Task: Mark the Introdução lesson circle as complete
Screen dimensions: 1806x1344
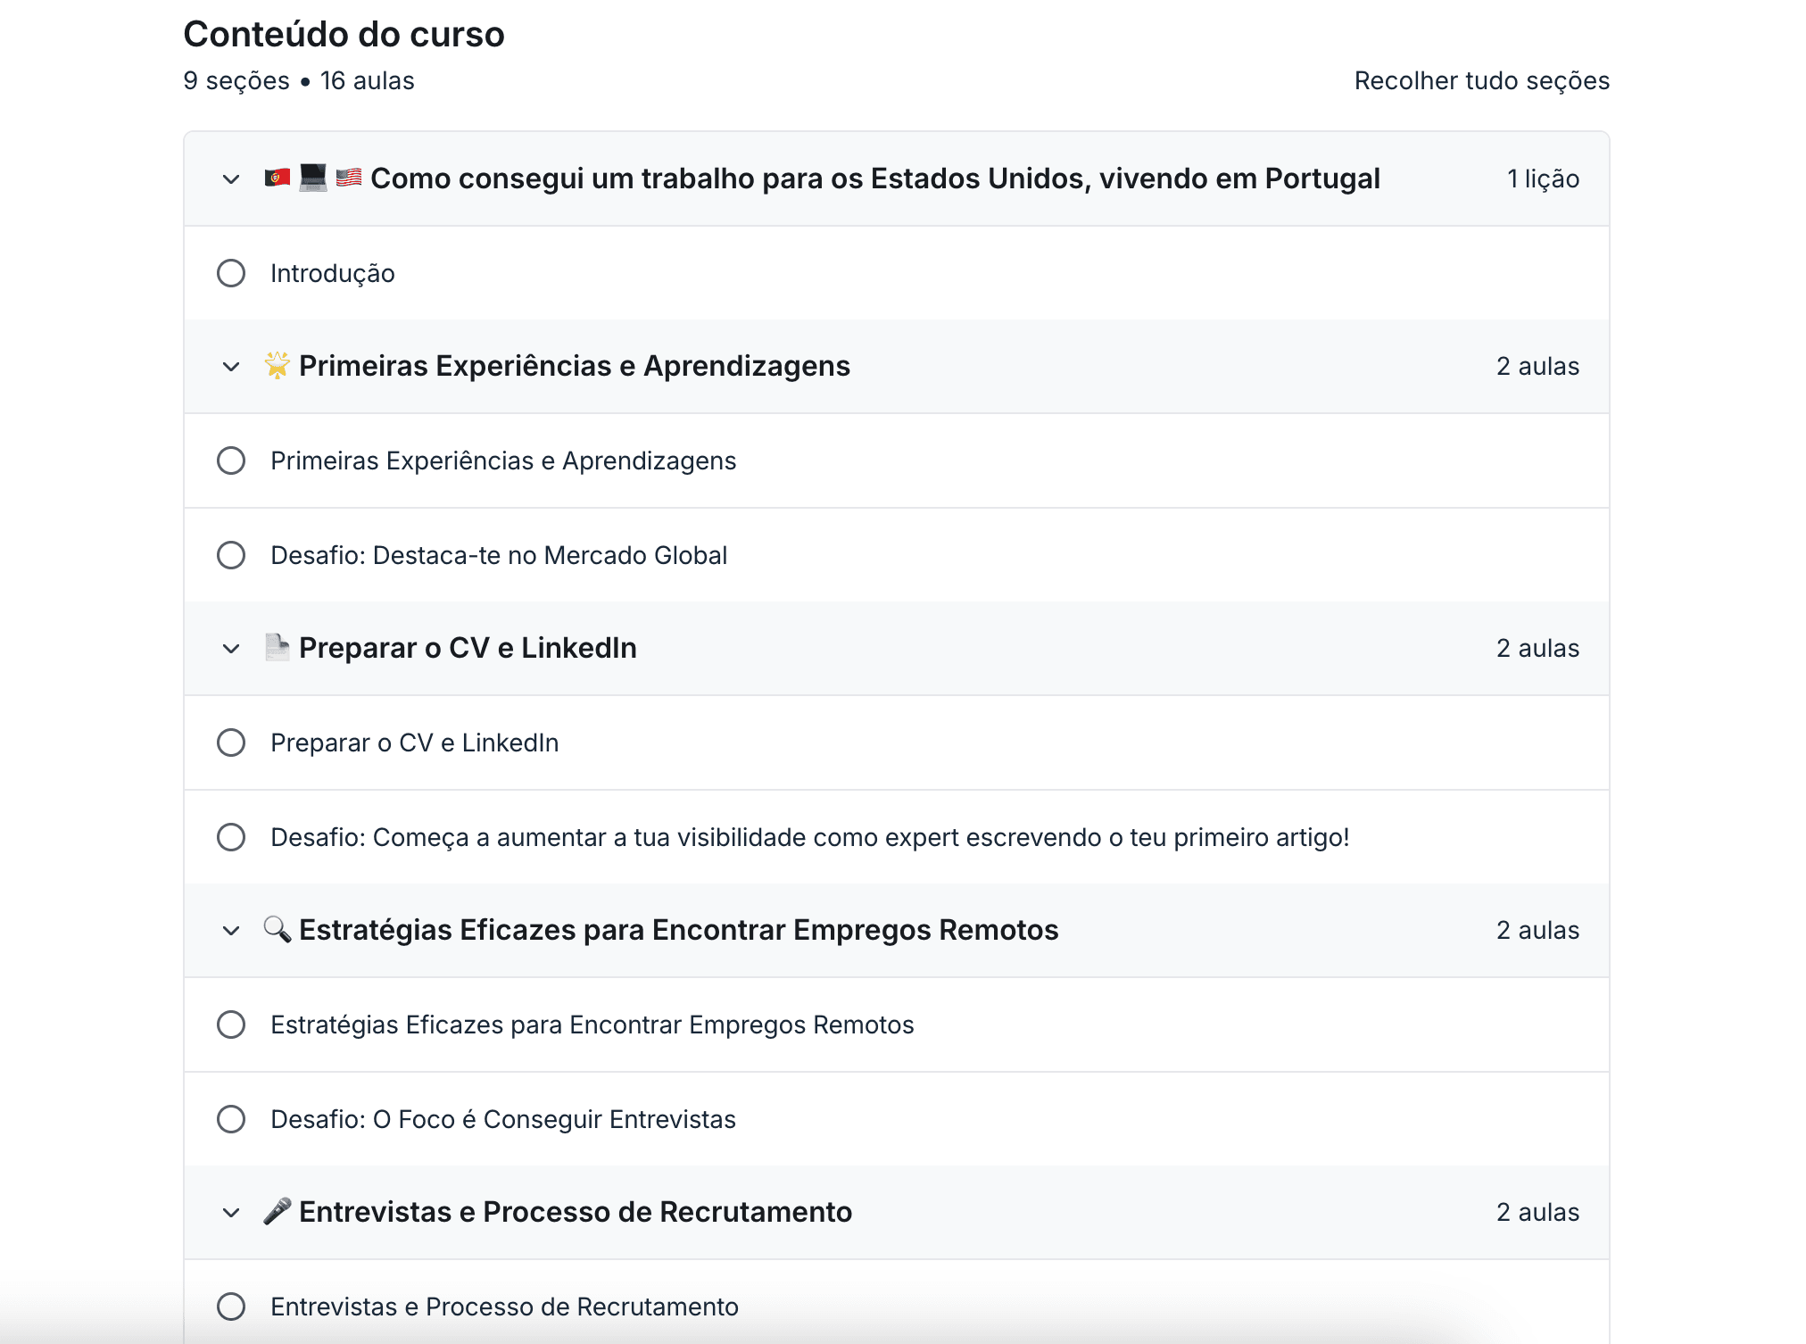Action: click(x=231, y=273)
